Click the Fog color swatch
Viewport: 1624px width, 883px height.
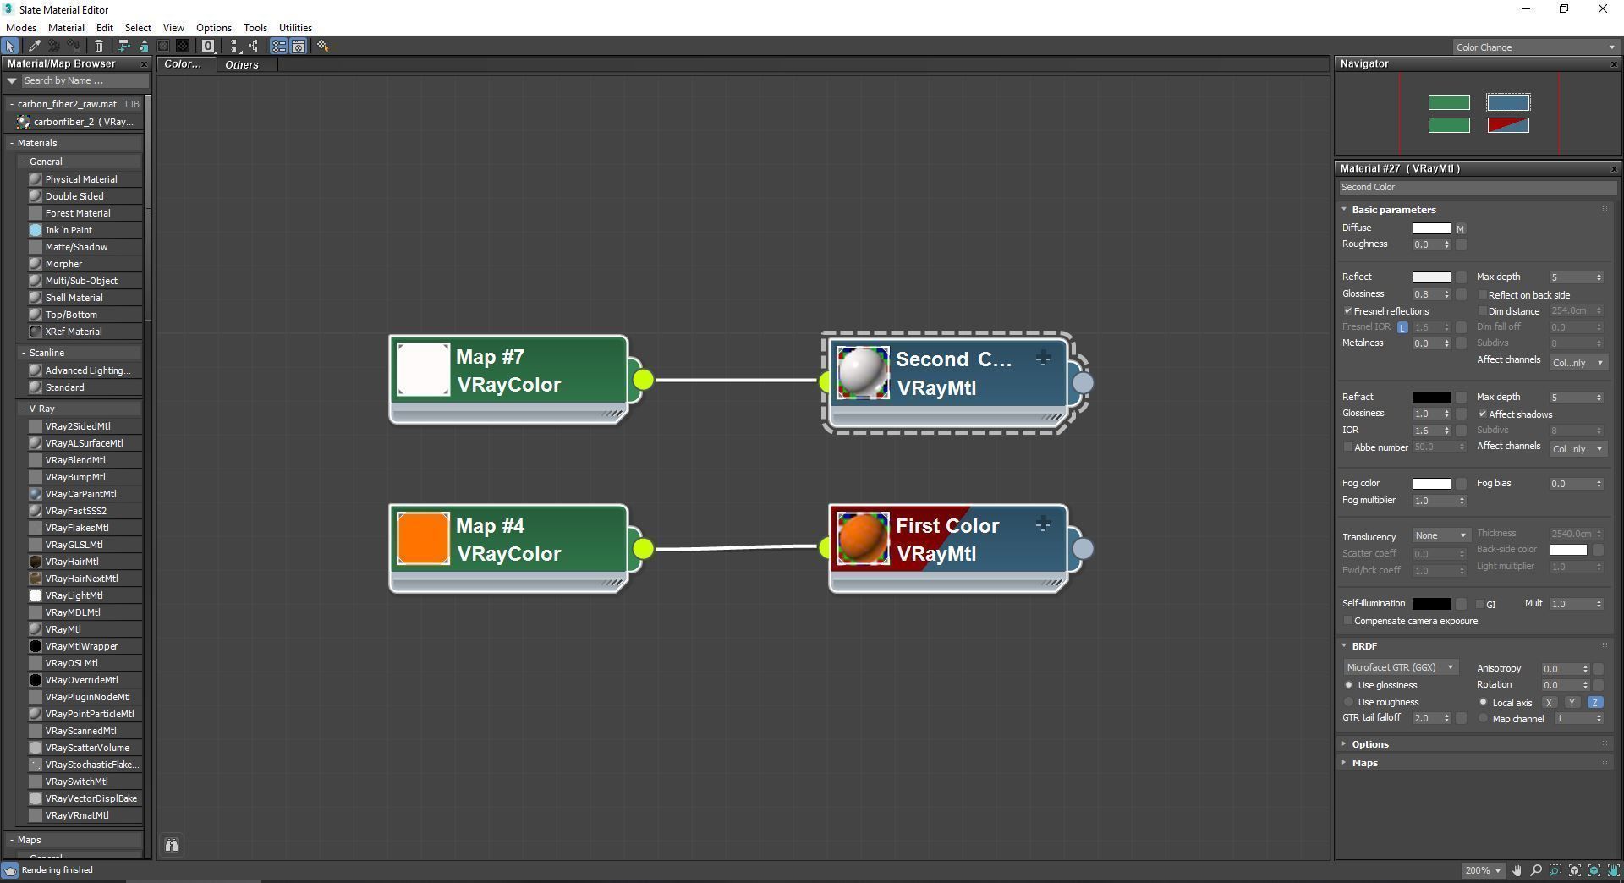tap(1431, 484)
